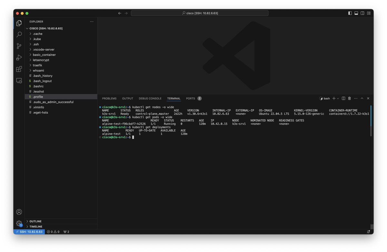Toggle the secondary side bar layout

[x=362, y=13]
